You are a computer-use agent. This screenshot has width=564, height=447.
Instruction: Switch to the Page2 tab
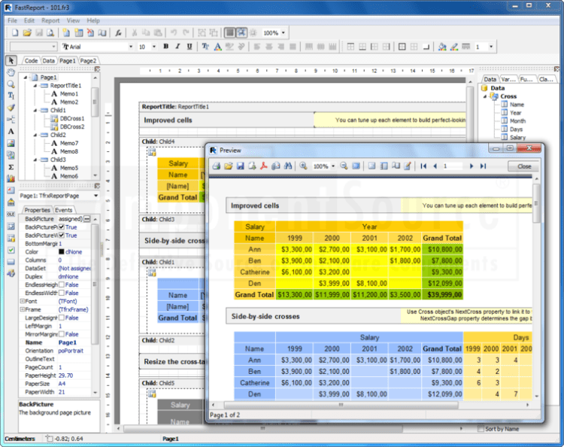(x=88, y=60)
